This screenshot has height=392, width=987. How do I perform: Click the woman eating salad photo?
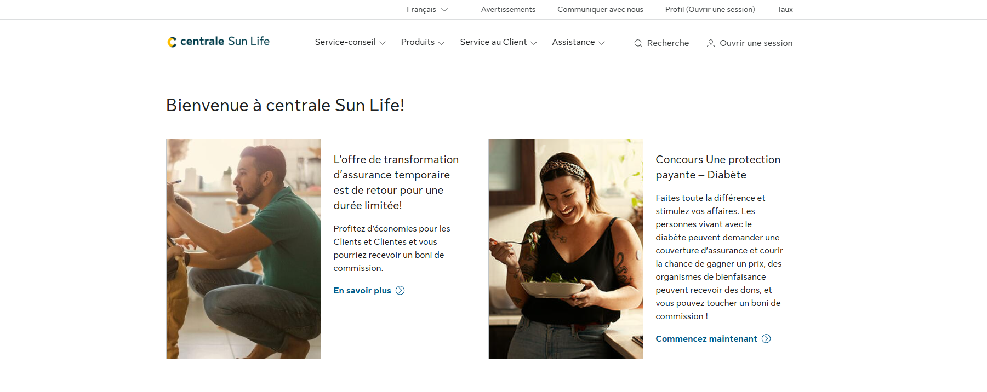(x=566, y=249)
